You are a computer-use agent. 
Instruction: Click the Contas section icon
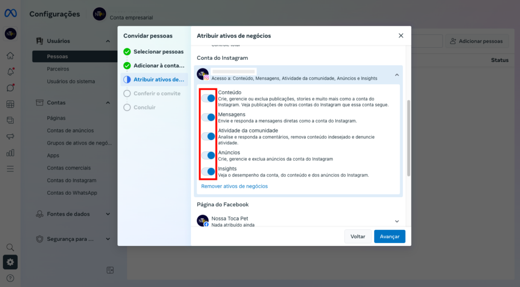pyautogui.click(x=40, y=102)
